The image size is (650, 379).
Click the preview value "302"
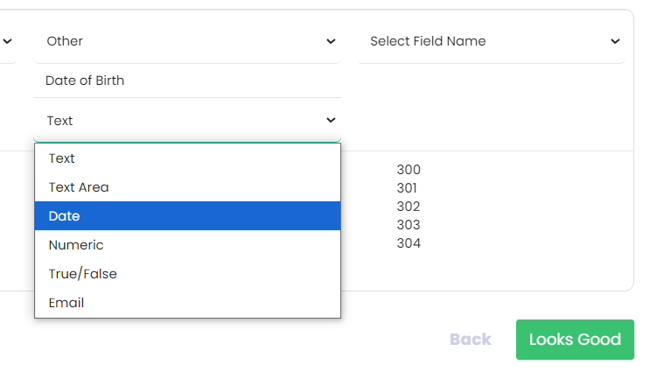point(409,207)
